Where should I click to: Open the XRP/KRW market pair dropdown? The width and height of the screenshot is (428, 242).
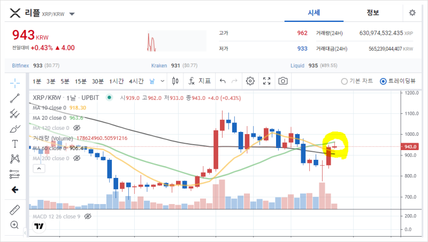(72, 14)
